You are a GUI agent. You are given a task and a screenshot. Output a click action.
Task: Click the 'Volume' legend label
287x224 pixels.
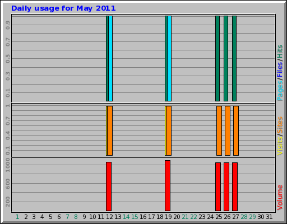click(280, 198)
